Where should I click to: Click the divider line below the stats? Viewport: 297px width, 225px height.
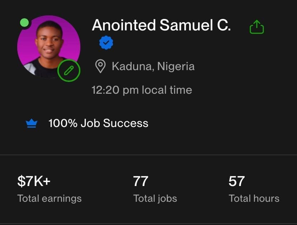148,224
